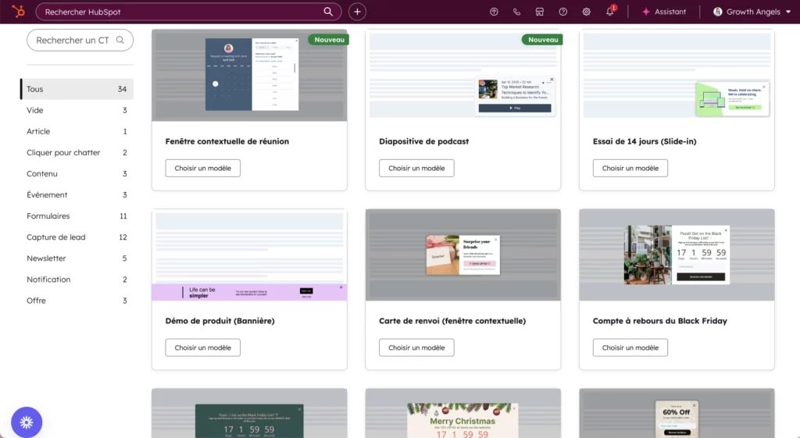This screenshot has height=438, width=800.
Task: Open the floating purple help widget
Action: 26,422
